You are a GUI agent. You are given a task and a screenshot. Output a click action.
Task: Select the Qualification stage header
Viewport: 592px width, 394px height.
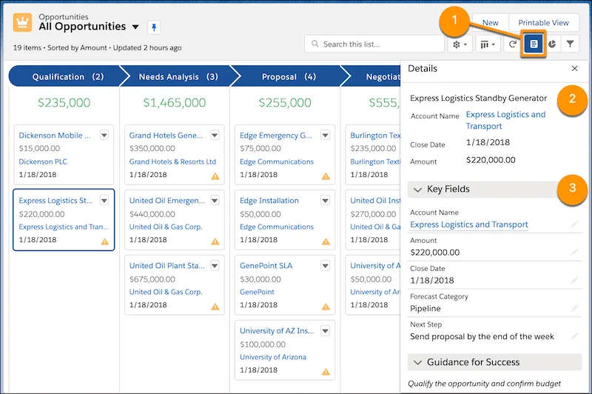click(x=68, y=76)
